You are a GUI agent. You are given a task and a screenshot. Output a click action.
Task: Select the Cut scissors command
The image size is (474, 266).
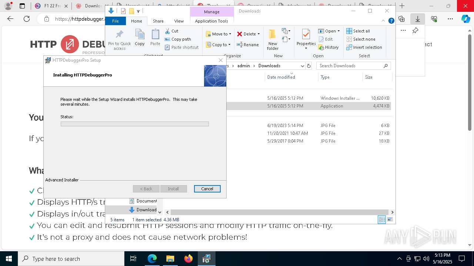[x=171, y=31]
